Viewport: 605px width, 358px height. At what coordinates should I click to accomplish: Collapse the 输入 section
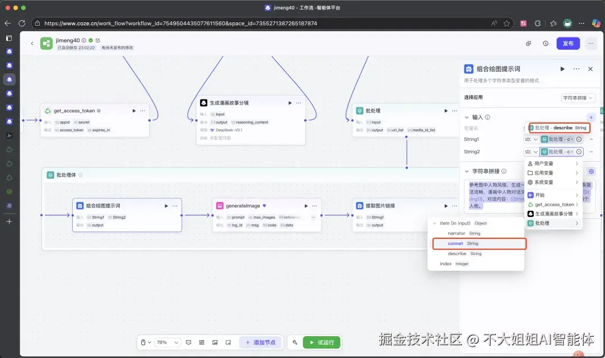pyautogui.click(x=467, y=117)
